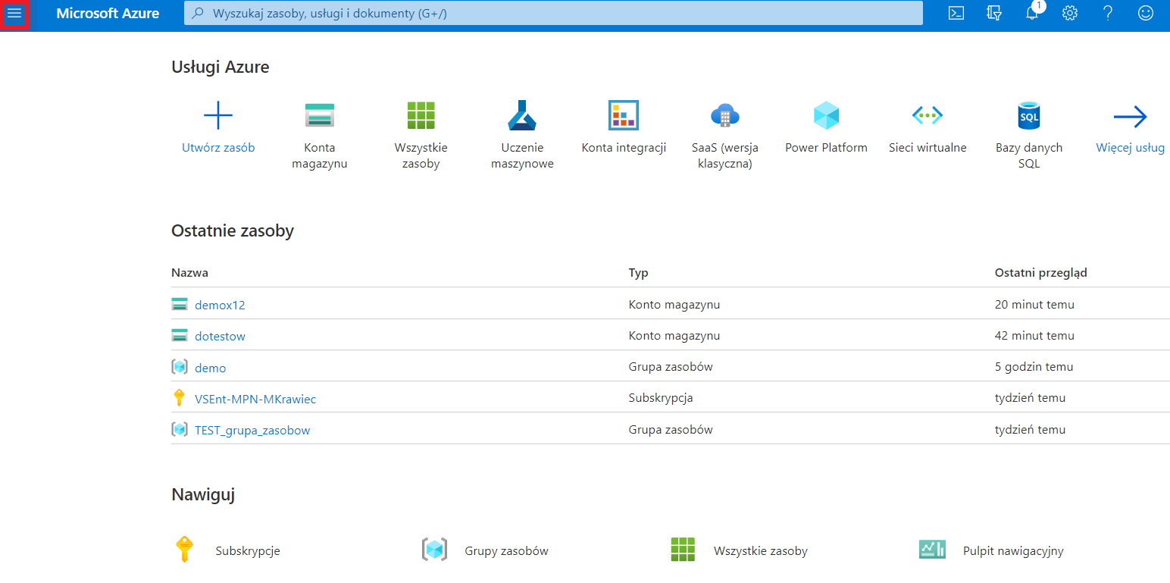Open Wszystkie zasoby service grid icon
The width and height of the screenshot is (1170, 583).
tap(421, 115)
